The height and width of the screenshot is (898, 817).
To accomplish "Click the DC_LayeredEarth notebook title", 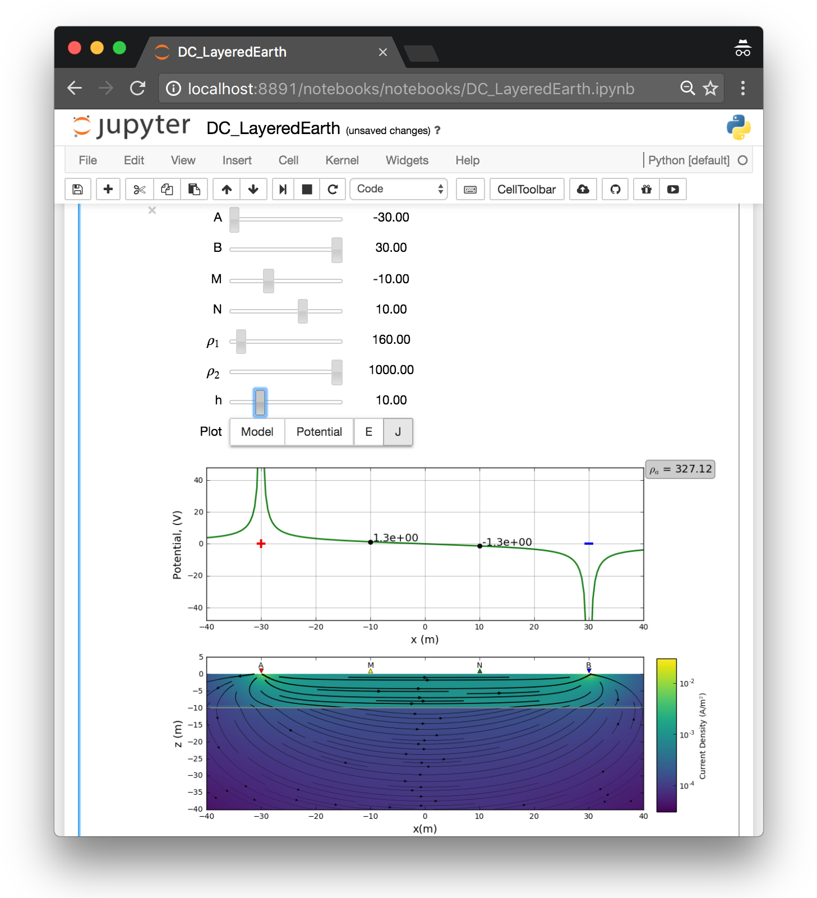I will click(x=273, y=128).
